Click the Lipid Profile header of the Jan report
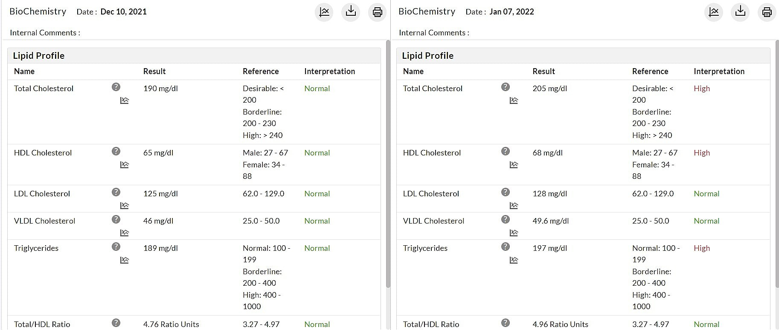Screen dimensions: 779x330 tap(427, 55)
